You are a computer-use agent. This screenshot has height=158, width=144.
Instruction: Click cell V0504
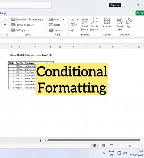click(19, 66)
